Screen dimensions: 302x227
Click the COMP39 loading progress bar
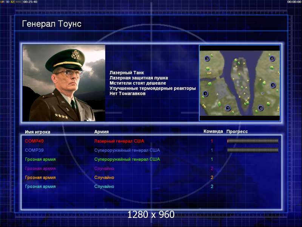253,150
